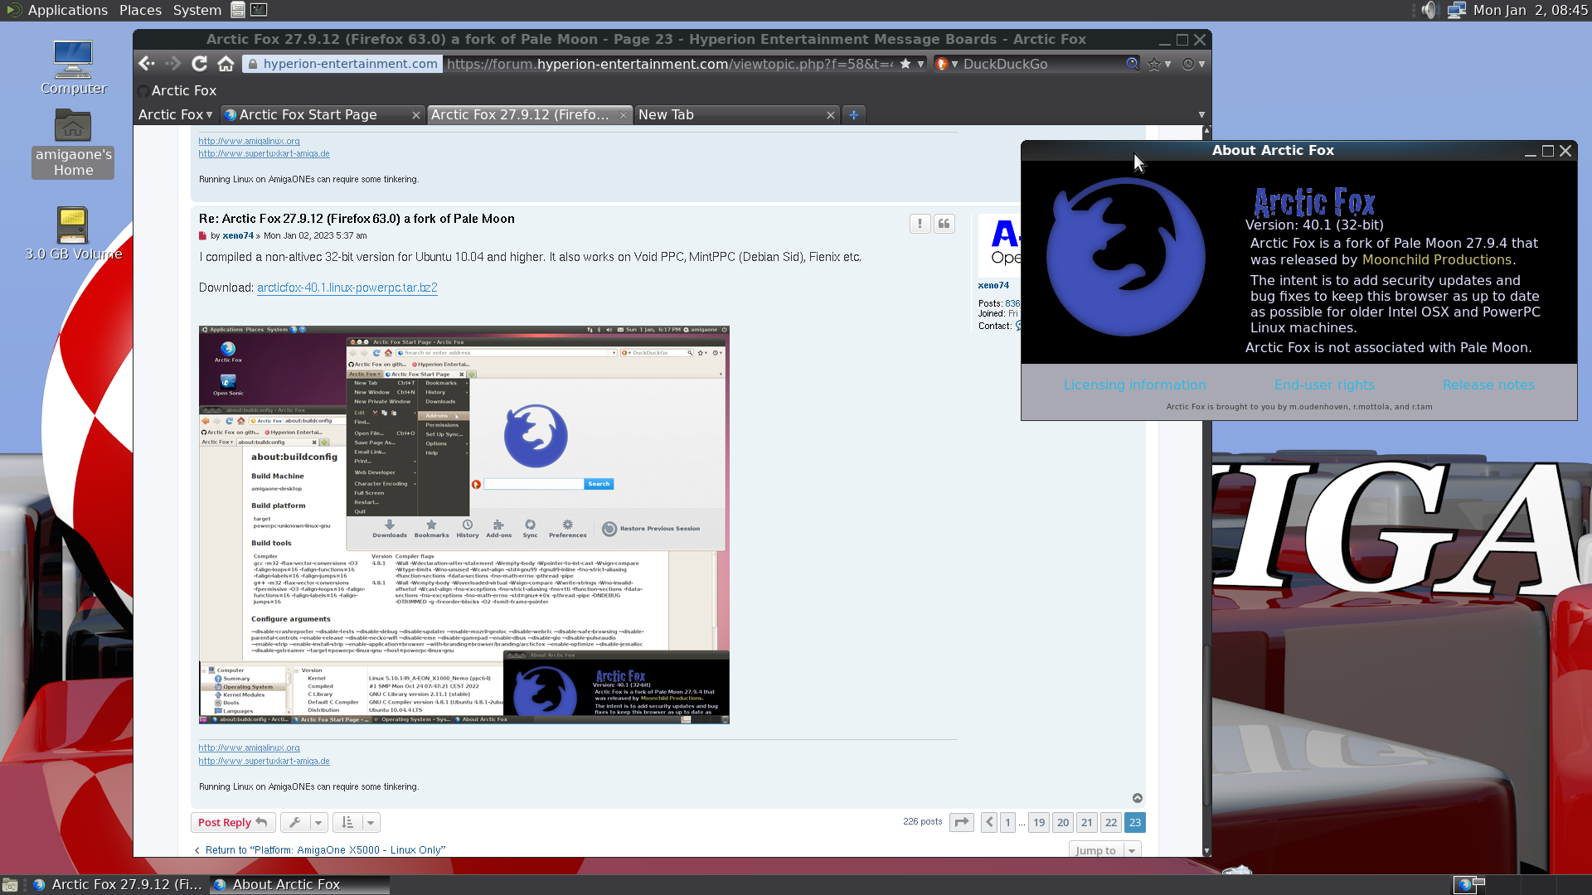Bookmark this page with the URL bar star
1592x895 pixels.
pos(905,64)
